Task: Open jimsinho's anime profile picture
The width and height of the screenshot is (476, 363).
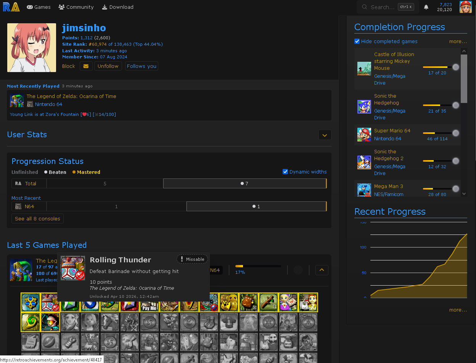Action: click(32, 48)
